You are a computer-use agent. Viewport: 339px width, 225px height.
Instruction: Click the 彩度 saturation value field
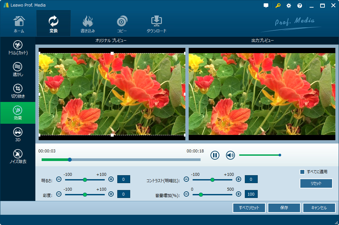coord(124,194)
